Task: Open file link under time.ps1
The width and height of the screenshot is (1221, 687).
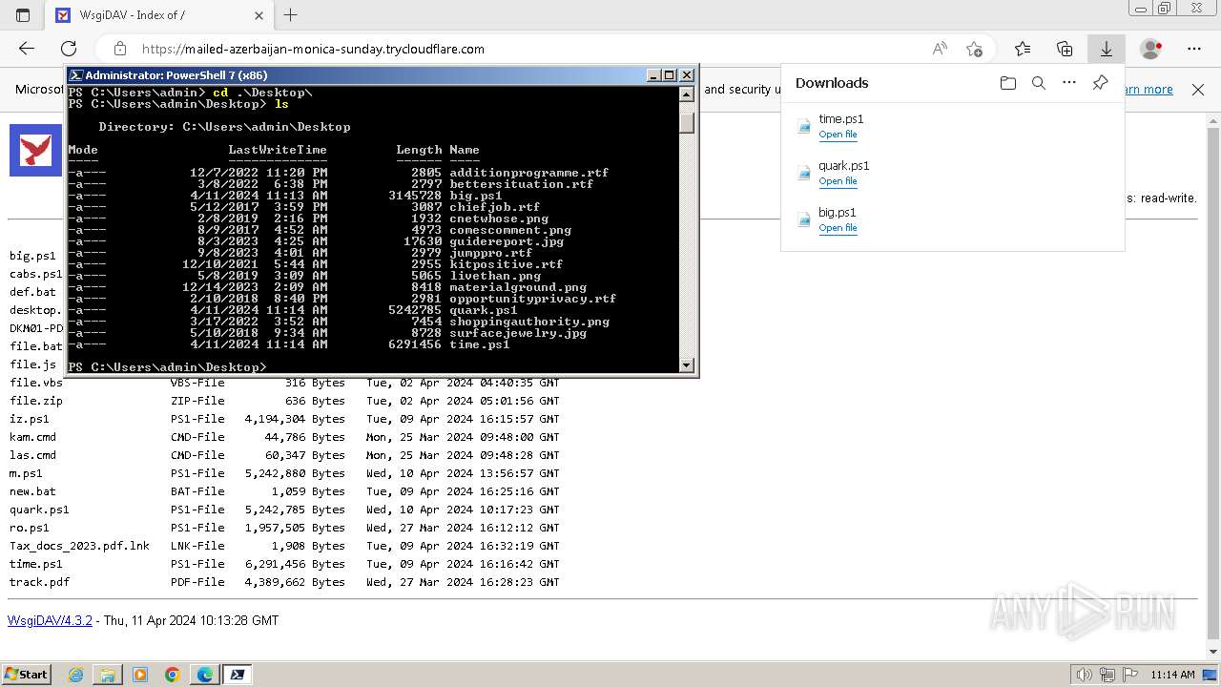Action: (838, 135)
